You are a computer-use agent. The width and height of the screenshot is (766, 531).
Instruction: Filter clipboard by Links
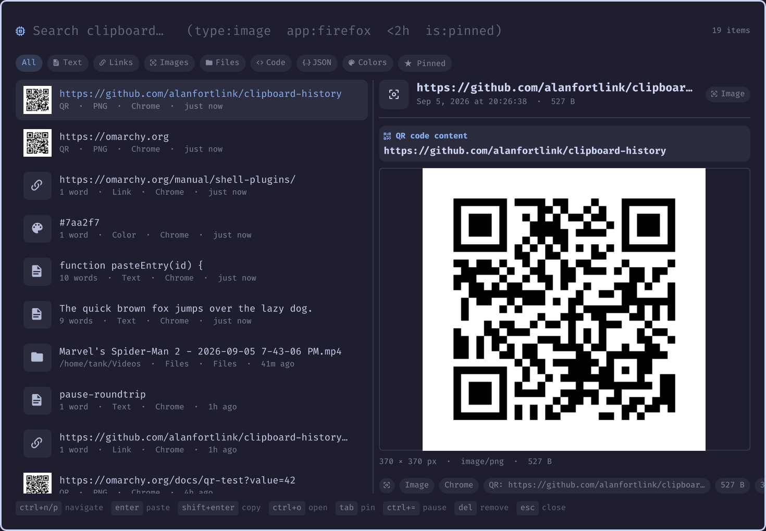pos(116,62)
